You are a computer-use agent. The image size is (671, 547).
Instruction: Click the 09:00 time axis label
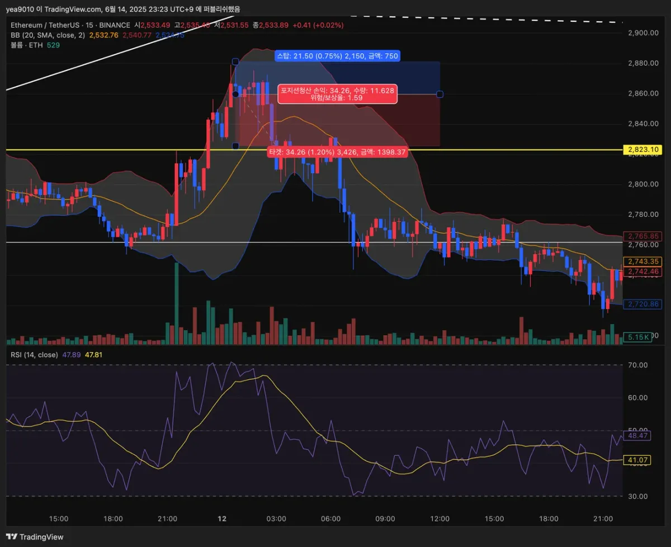385,519
